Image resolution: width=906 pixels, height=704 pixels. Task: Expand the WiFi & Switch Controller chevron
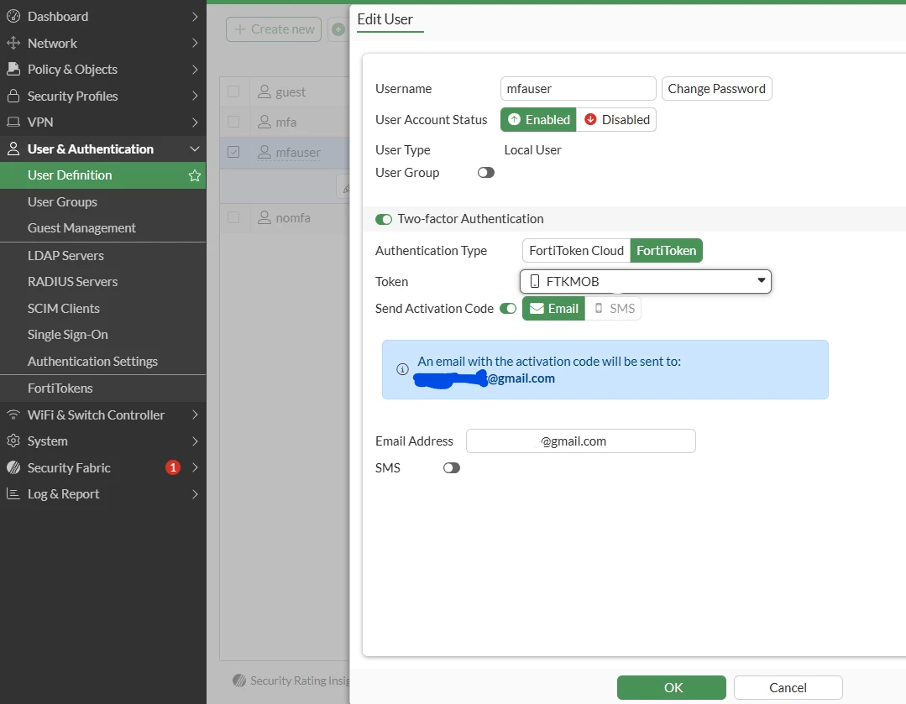pos(195,415)
